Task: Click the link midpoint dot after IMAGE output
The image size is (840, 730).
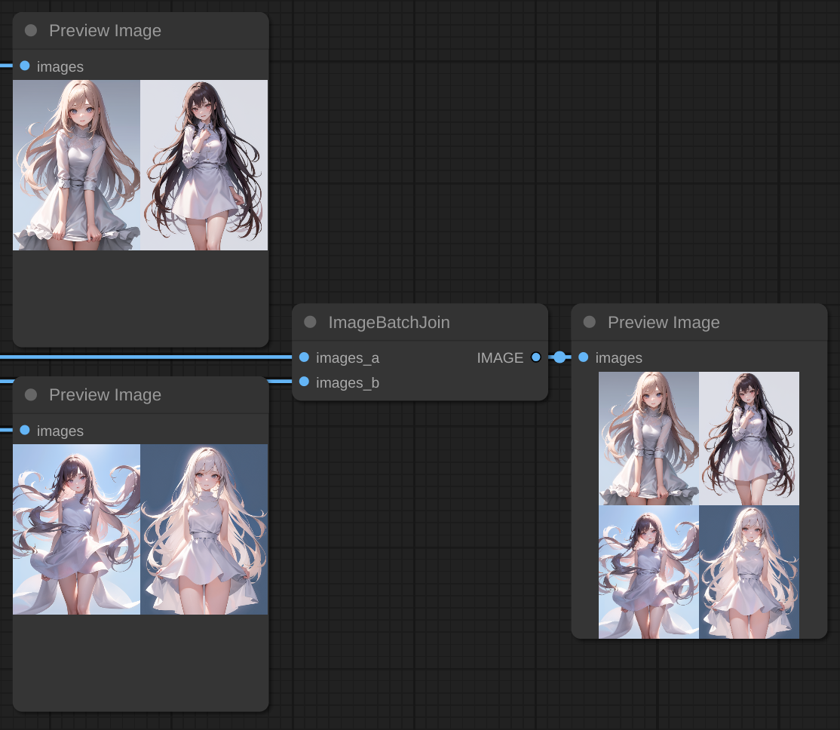Action: point(559,357)
